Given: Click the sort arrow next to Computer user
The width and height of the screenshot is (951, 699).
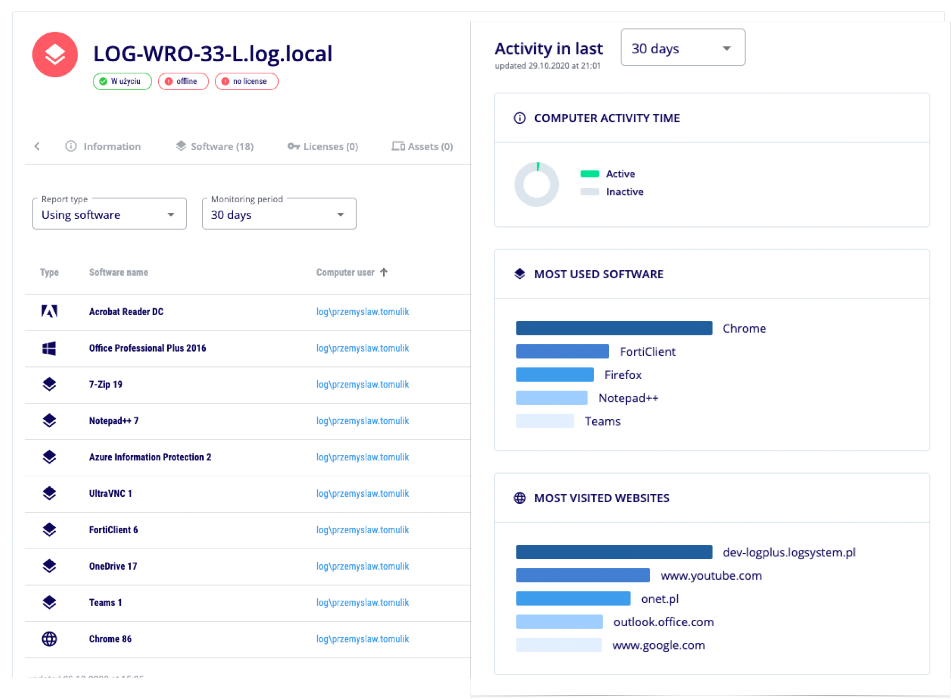Looking at the screenshot, I should pyautogui.click(x=384, y=272).
